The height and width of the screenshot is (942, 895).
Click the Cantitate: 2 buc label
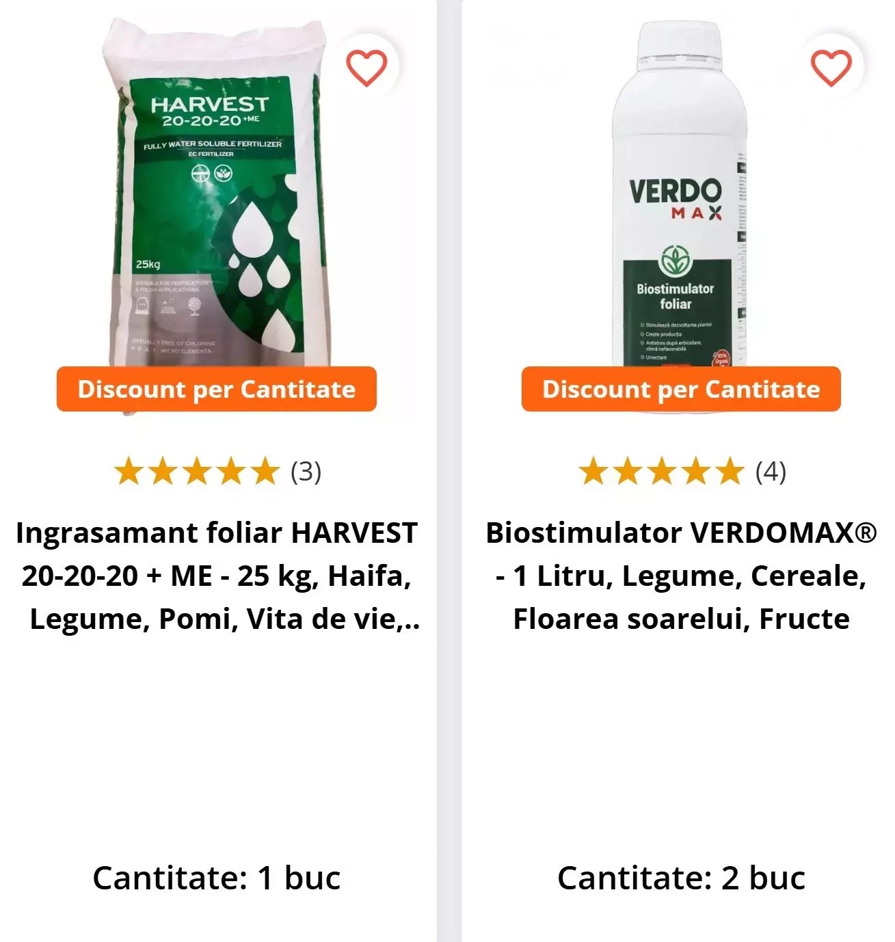681,878
